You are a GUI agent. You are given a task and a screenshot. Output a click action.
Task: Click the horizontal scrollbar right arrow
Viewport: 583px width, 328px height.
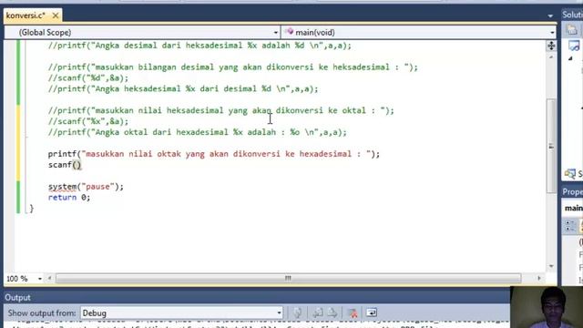pos(539,278)
